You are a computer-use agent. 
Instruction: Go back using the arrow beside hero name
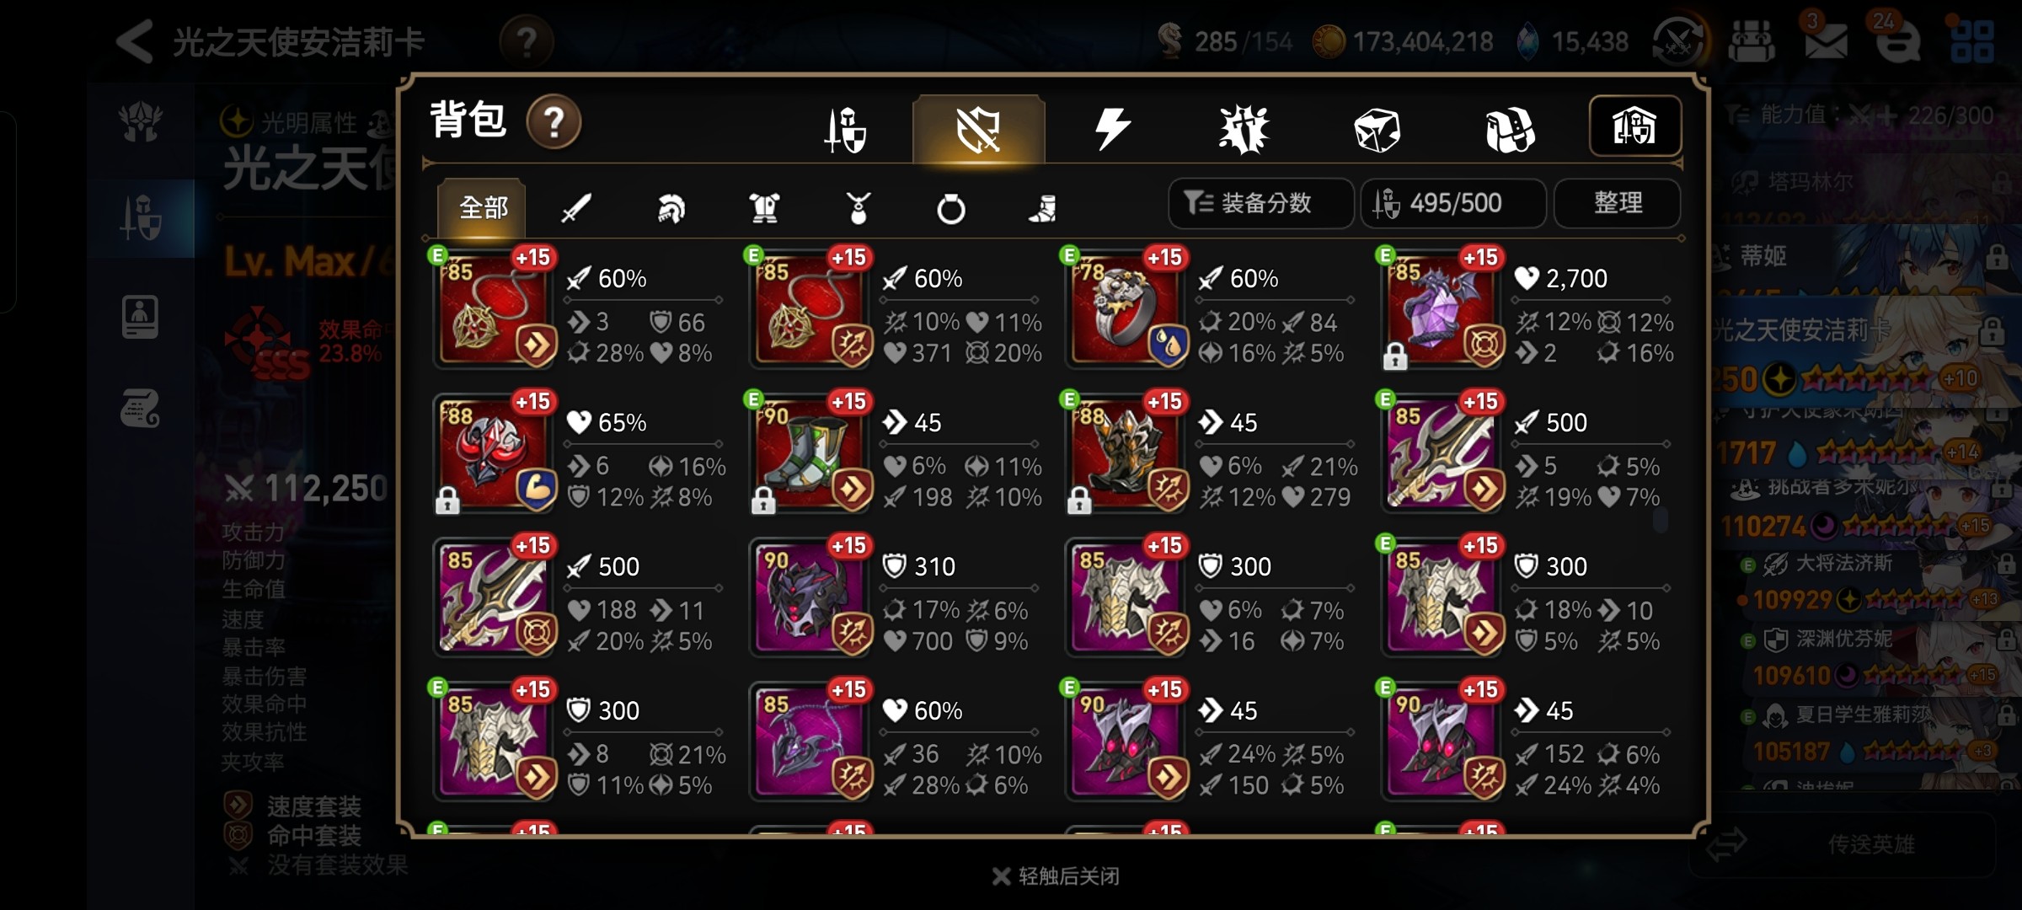coord(136,40)
